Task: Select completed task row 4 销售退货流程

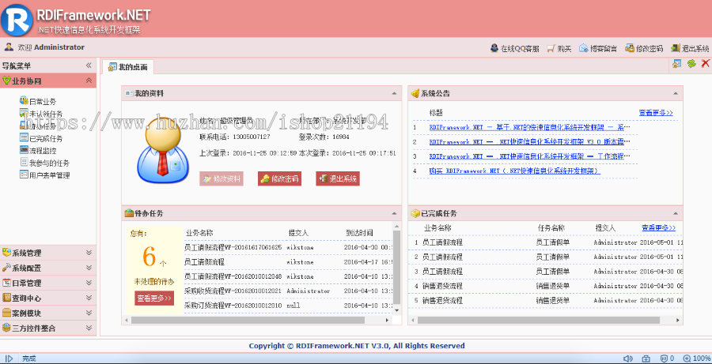Action: tap(546, 286)
